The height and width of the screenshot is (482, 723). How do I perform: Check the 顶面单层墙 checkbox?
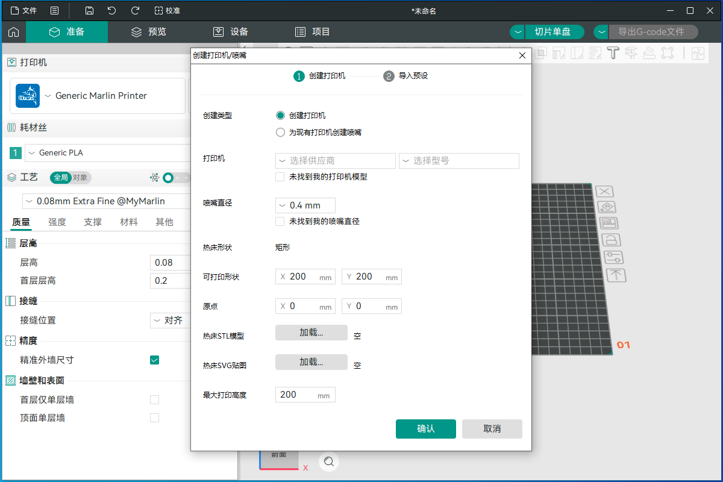155,418
